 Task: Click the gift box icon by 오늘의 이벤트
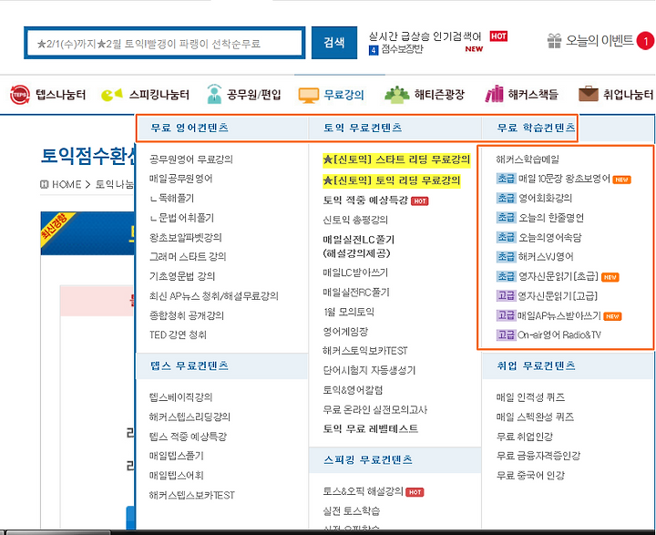click(x=554, y=41)
